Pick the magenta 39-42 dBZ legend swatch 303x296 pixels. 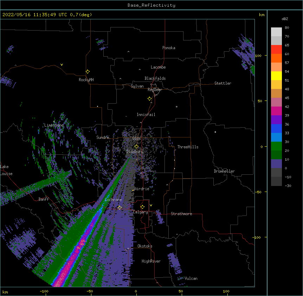pyautogui.click(x=276, y=111)
